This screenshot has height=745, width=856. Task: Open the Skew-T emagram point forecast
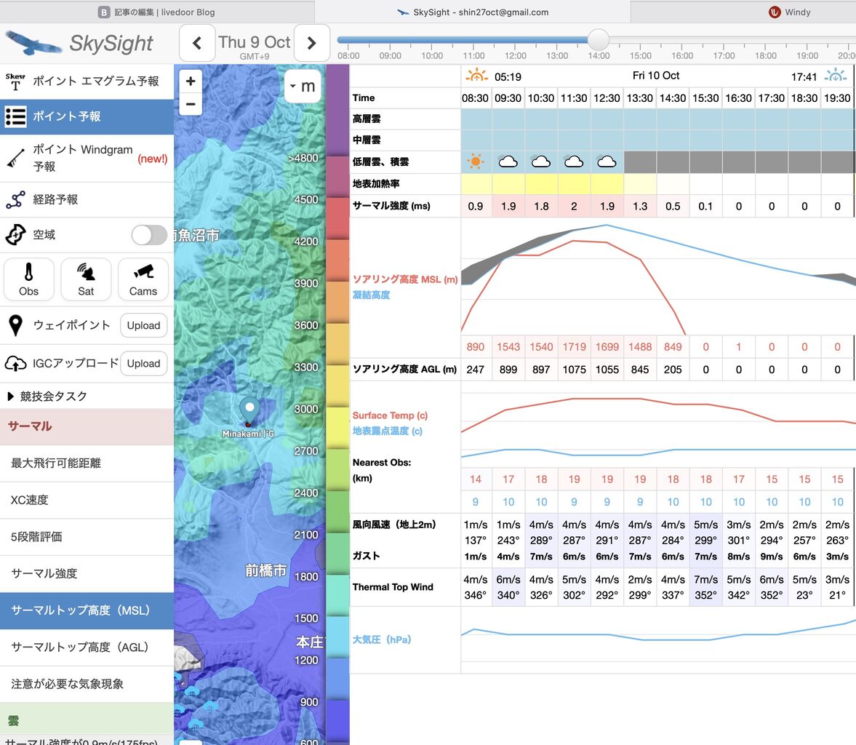click(x=87, y=81)
